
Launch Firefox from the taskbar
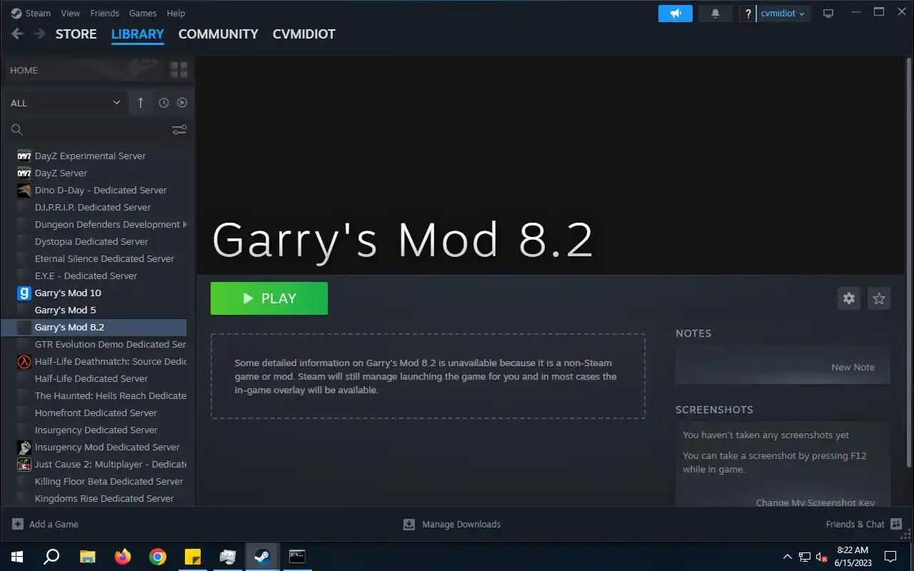tap(122, 557)
